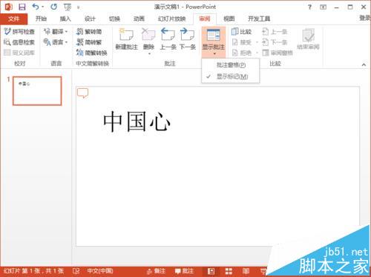Open 信息检索 research pane
The height and width of the screenshot is (277, 371).
click(x=19, y=42)
